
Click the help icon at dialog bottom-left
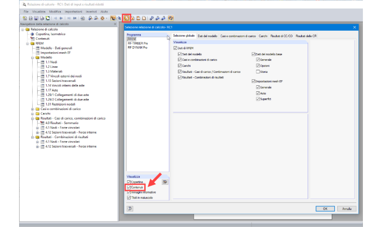pos(130,208)
